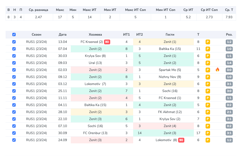Uncheck the checkbox for the 07.04 match
The height and width of the screenshot is (156, 240).
[14, 49]
